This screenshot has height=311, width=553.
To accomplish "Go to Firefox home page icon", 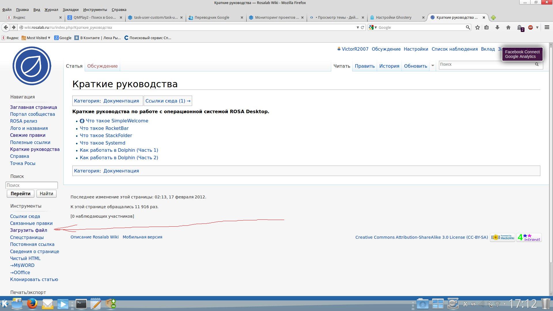I will 508,28.
